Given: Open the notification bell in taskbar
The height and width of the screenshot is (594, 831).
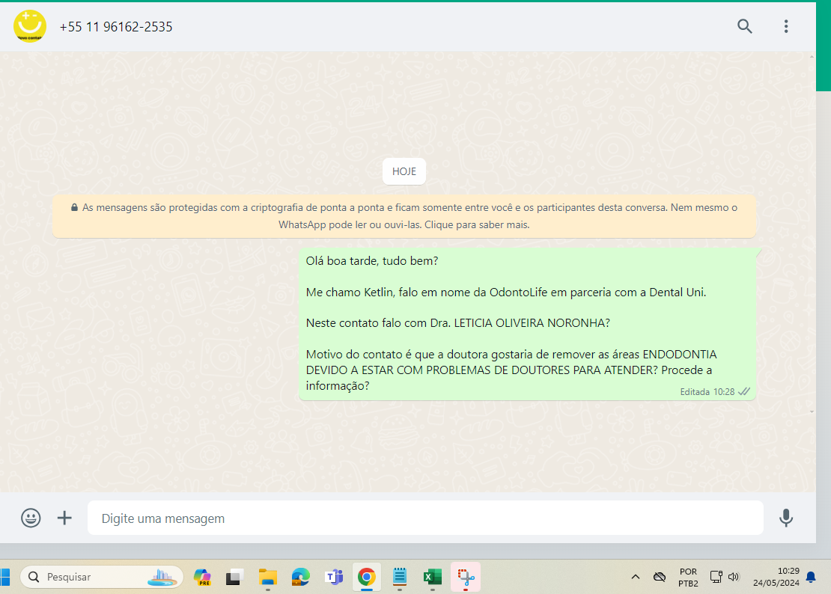Looking at the screenshot, I should [811, 577].
